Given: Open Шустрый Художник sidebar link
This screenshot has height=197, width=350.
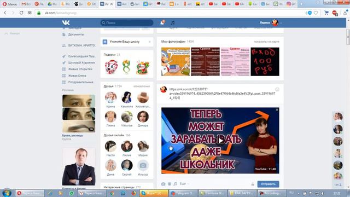Looking at the screenshot, I should click(81, 63).
